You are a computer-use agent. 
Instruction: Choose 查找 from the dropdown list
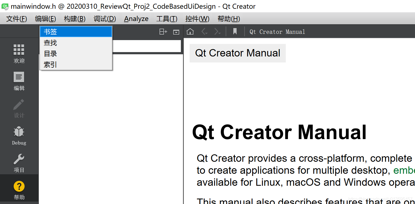pos(76,43)
